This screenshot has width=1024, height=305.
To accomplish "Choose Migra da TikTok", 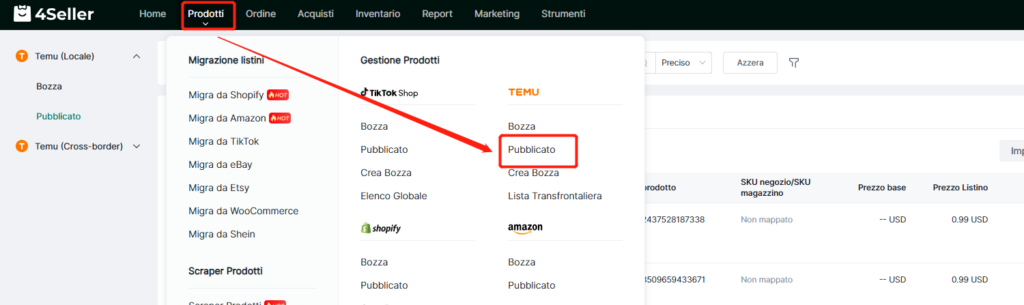I will click(x=224, y=141).
